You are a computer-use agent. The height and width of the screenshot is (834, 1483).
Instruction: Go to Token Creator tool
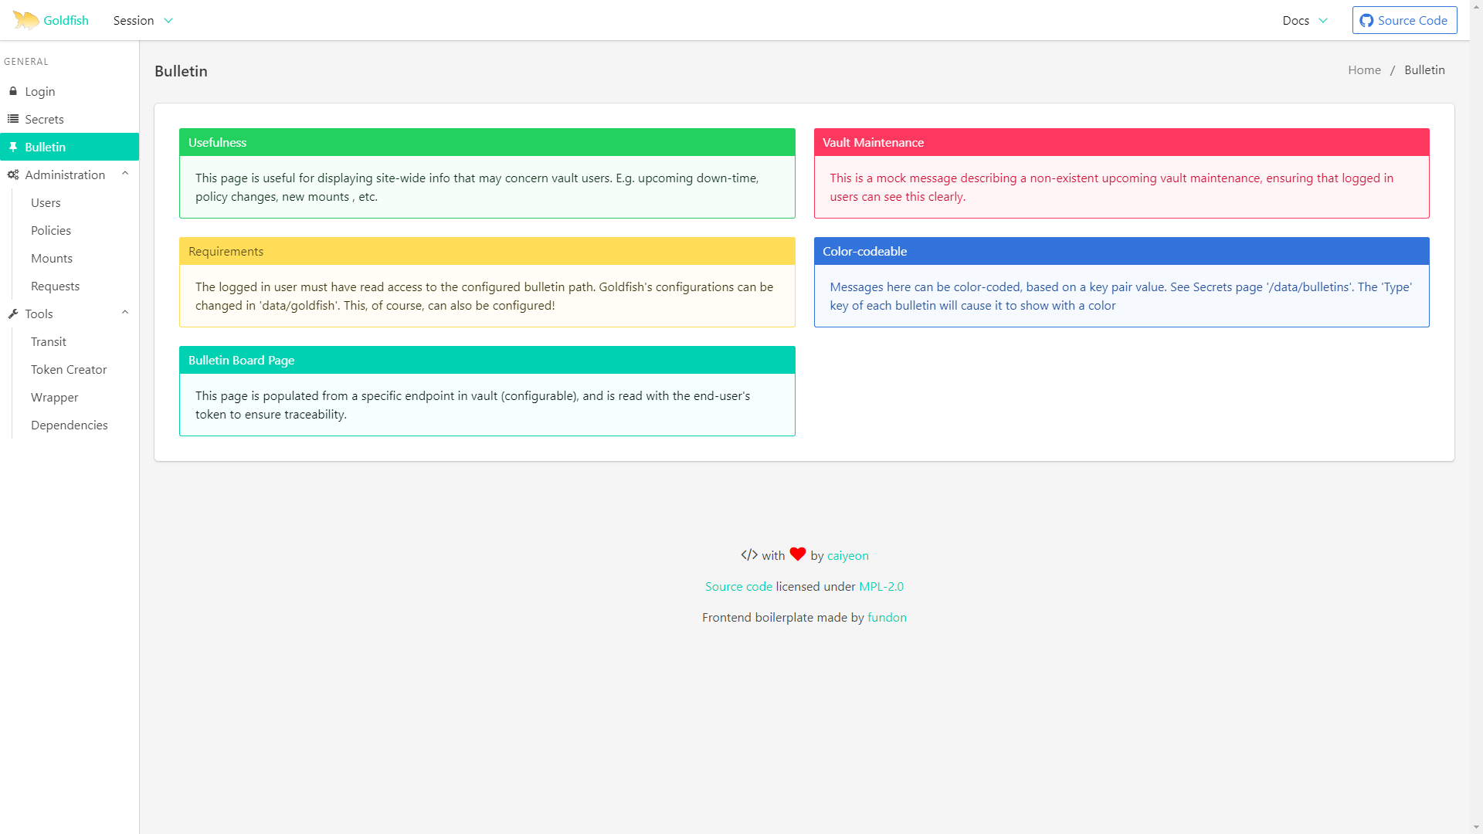click(69, 369)
